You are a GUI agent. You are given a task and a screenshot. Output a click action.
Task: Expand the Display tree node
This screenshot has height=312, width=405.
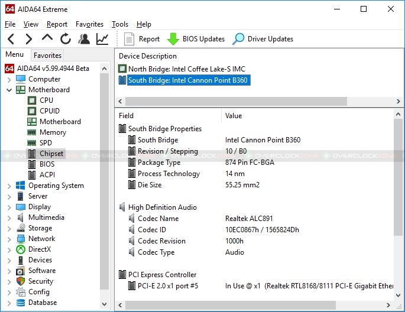[x=9, y=207]
